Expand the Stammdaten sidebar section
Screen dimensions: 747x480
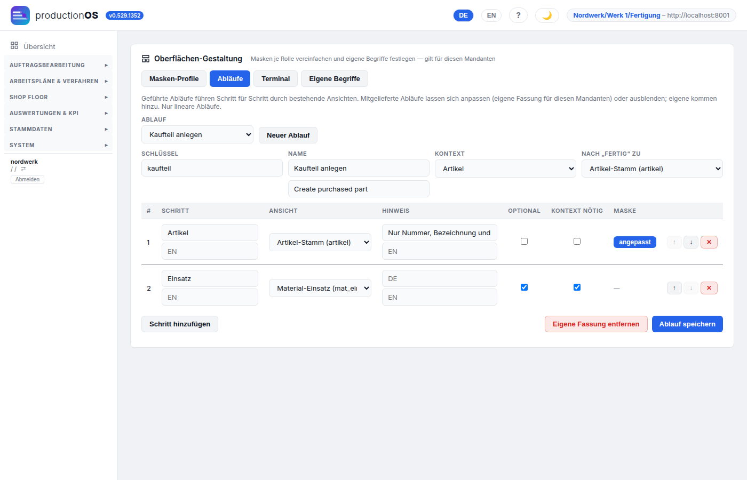tap(58, 129)
